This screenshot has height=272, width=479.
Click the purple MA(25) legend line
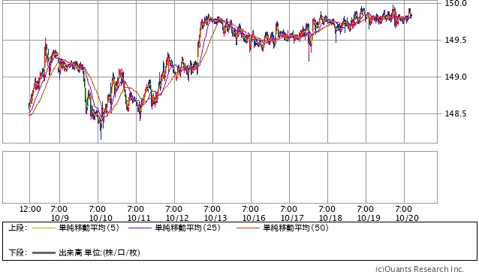point(140,228)
